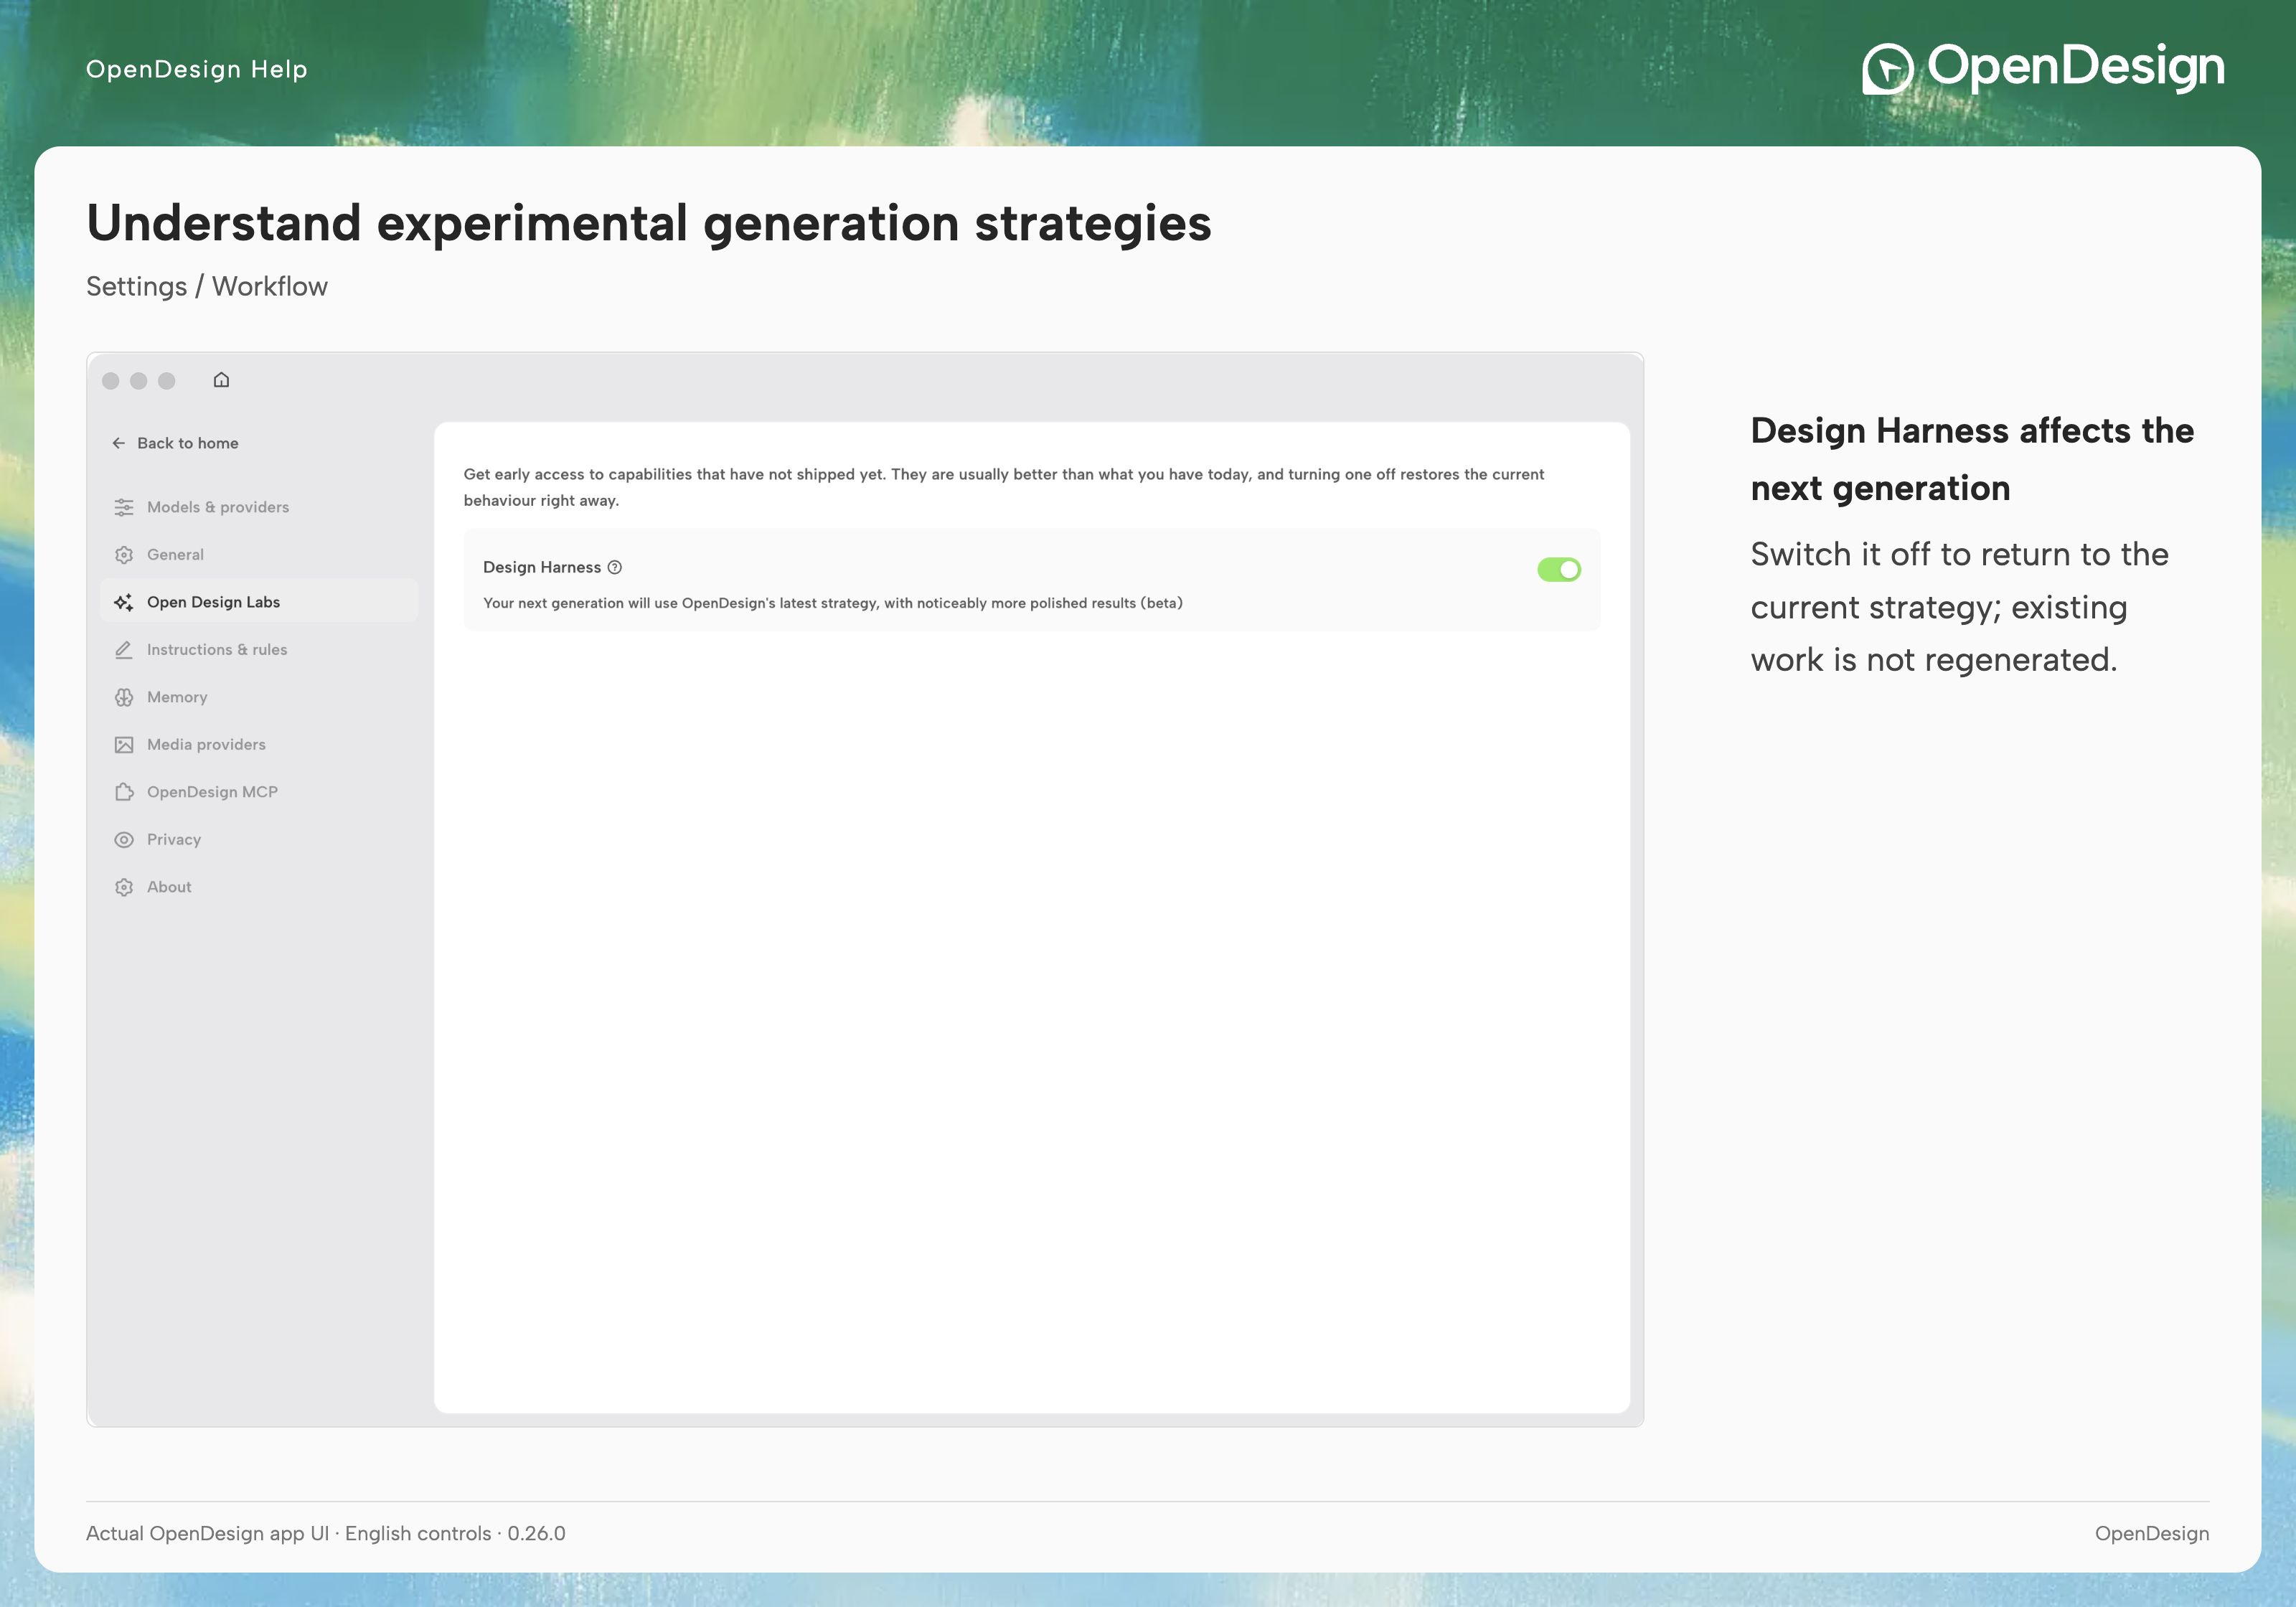The image size is (2296, 1607).
Task: Click the Instructions & rules pencil icon
Action: click(124, 650)
